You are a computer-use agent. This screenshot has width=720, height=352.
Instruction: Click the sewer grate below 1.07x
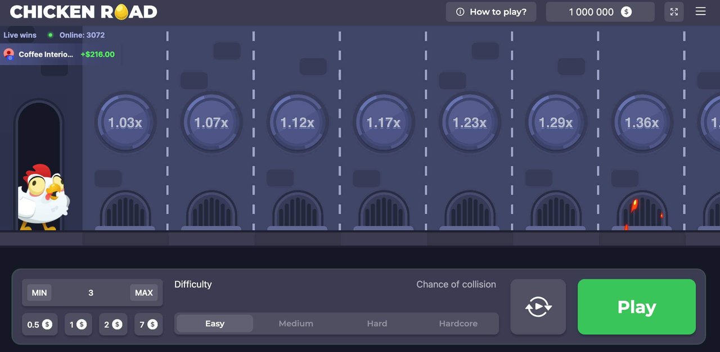(x=211, y=210)
